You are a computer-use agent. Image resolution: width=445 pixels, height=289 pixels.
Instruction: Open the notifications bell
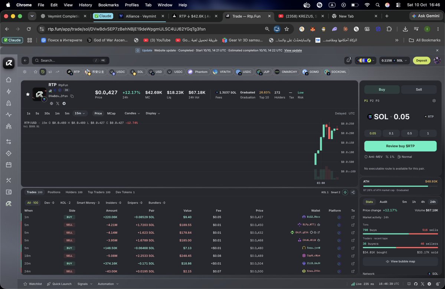(x=348, y=60)
